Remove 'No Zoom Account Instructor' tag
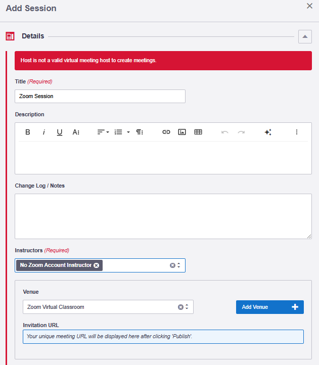The width and height of the screenshot is (319, 365). click(x=97, y=265)
